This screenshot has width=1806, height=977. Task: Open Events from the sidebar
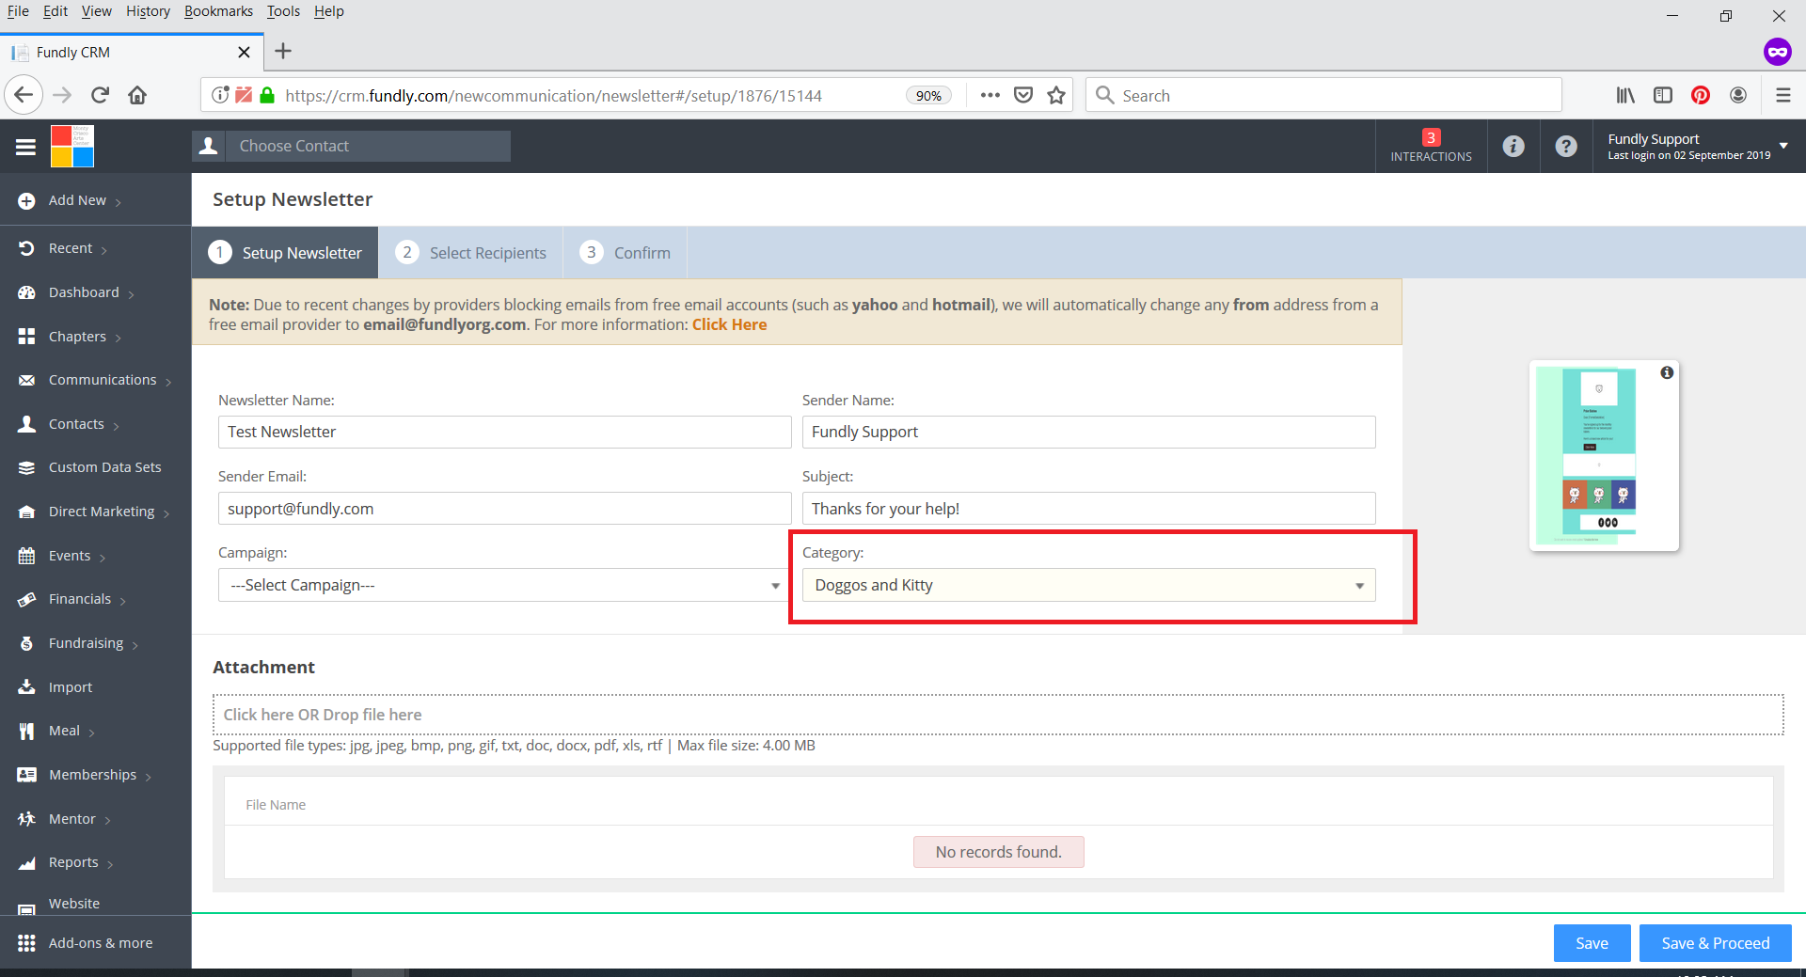coord(70,556)
